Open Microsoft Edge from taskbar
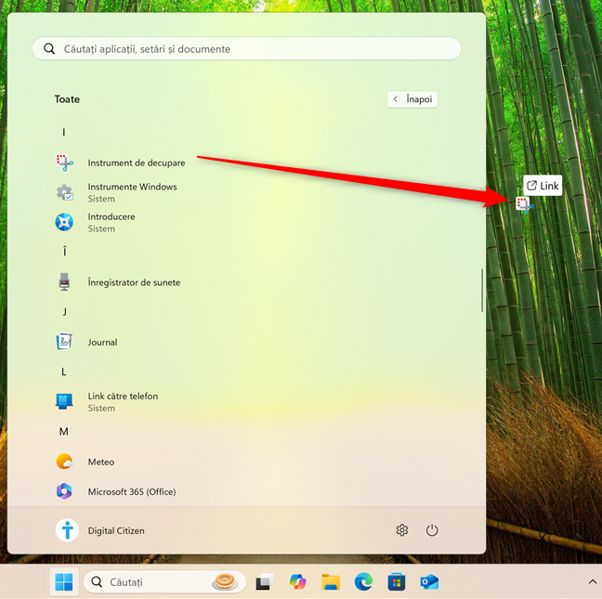Screen dimensions: 602x599 [363, 582]
